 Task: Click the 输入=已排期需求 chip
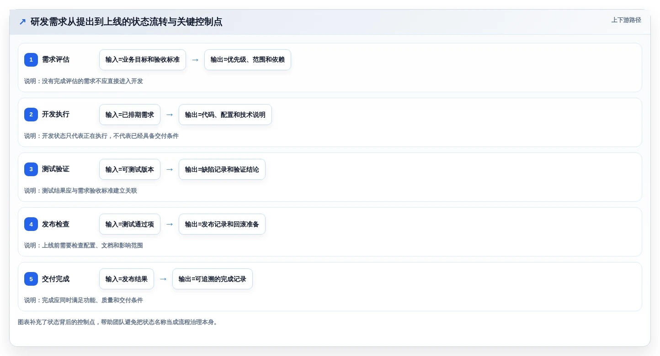pos(130,115)
